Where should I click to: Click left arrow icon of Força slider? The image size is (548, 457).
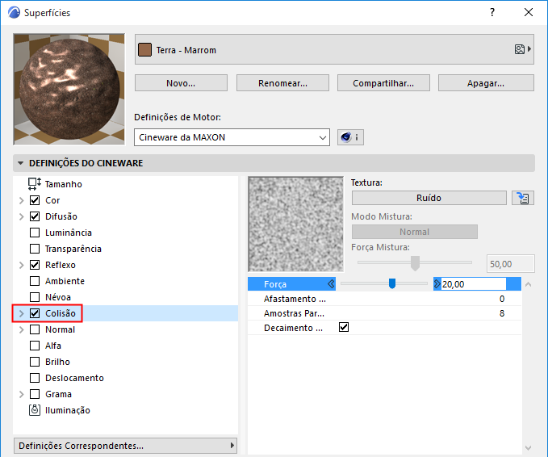(331, 284)
